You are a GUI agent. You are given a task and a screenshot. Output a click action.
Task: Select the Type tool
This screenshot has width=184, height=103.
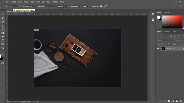(x=3, y=41)
